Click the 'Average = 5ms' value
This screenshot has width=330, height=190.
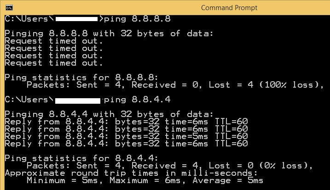point(228,180)
